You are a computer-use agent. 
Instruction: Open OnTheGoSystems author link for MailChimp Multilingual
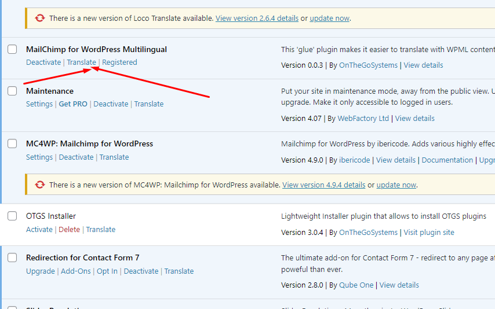[368, 65]
